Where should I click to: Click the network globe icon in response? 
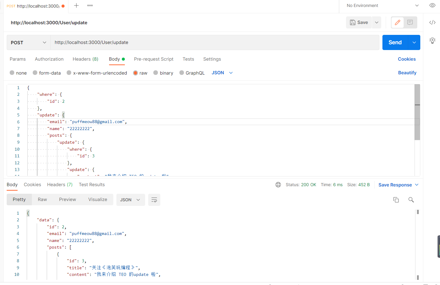pyautogui.click(x=278, y=185)
